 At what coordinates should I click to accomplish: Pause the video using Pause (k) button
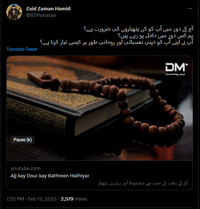click(x=23, y=140)
